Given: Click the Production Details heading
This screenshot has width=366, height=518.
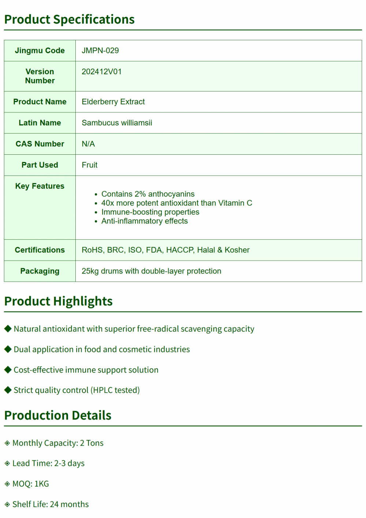Looking at the screenshot, I should [x=58, y=415].
